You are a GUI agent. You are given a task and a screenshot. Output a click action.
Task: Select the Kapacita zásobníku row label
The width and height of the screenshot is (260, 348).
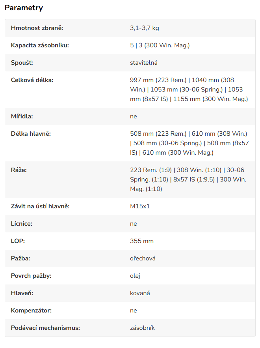coord(40,45)
